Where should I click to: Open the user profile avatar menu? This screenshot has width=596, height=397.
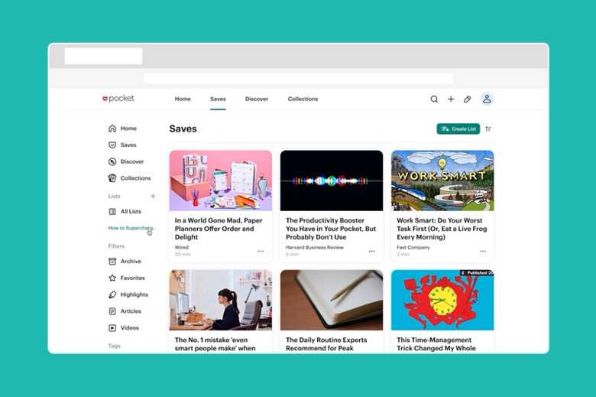487,99
